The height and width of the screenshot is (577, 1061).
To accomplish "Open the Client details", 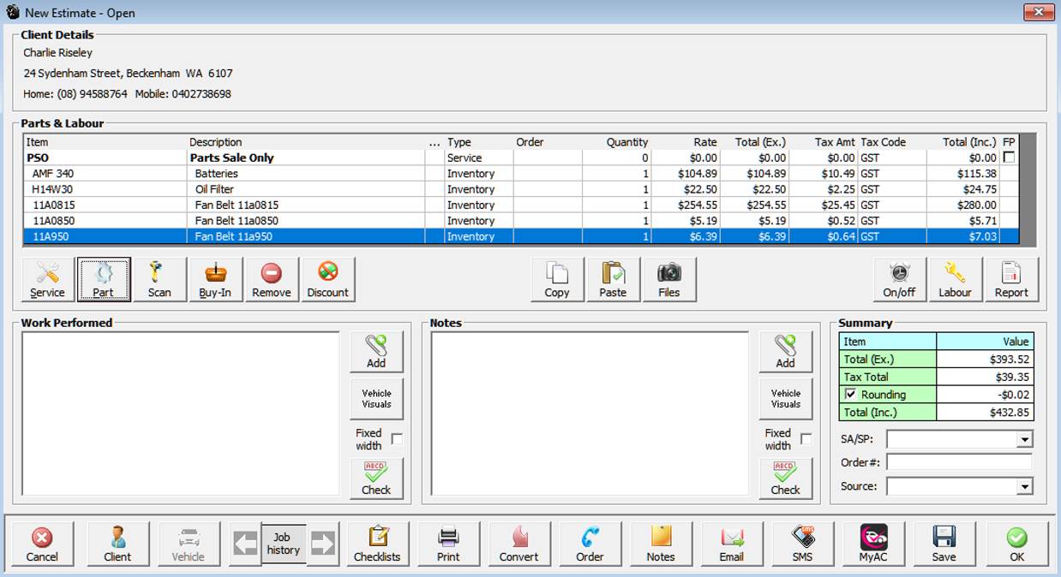I will (117, 544).
